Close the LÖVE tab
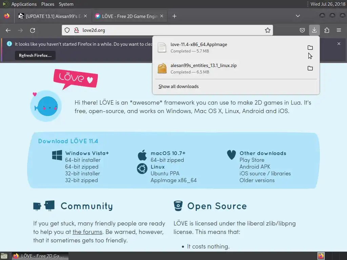The image size is (347, 260). tap(162, 16)
